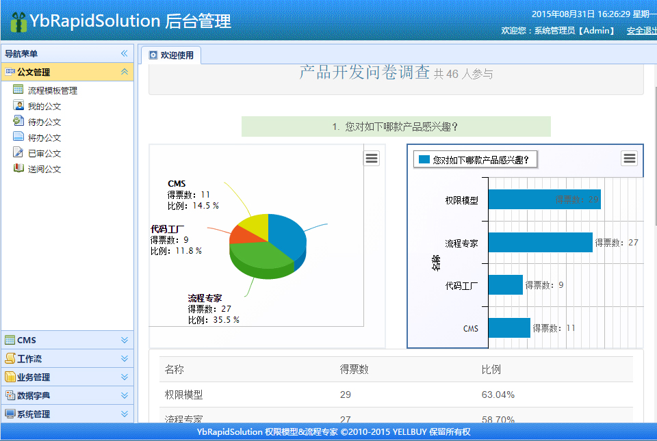Screen dimensions: 657x441
Task: Open 待办公文 menu item
Action: point(44,122)
